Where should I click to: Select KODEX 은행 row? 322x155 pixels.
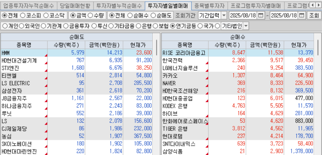click(238, 106)
